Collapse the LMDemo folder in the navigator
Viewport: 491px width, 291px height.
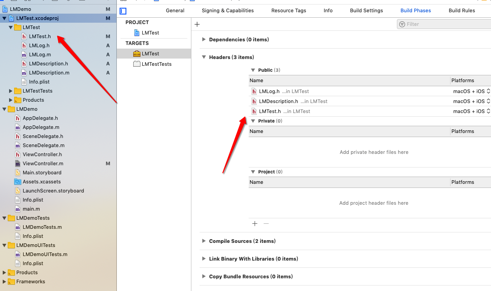(5, 109)
